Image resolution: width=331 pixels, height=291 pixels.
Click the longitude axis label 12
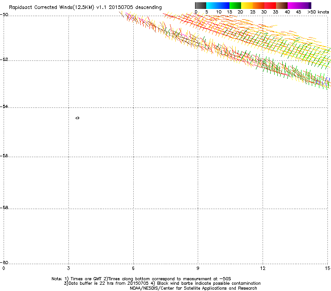(263, 268)
